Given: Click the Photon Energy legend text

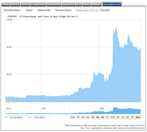Looking at the screenshot, I should tap(50, 16).
